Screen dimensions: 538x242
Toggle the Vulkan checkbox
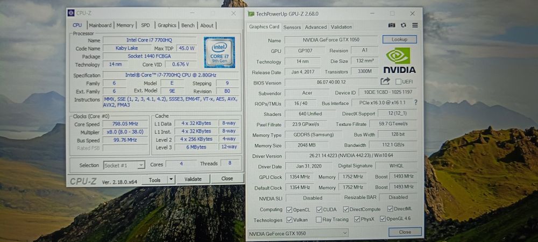pos(289,220)
